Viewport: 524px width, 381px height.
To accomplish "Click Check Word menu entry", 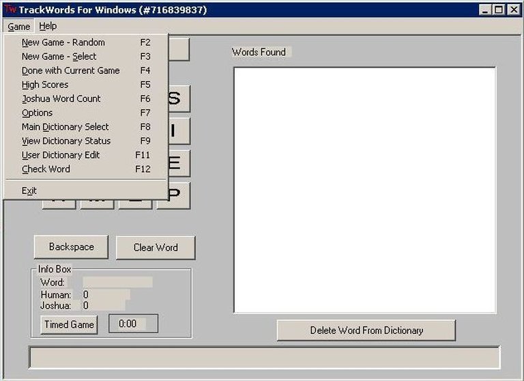I will pos(46,169).
